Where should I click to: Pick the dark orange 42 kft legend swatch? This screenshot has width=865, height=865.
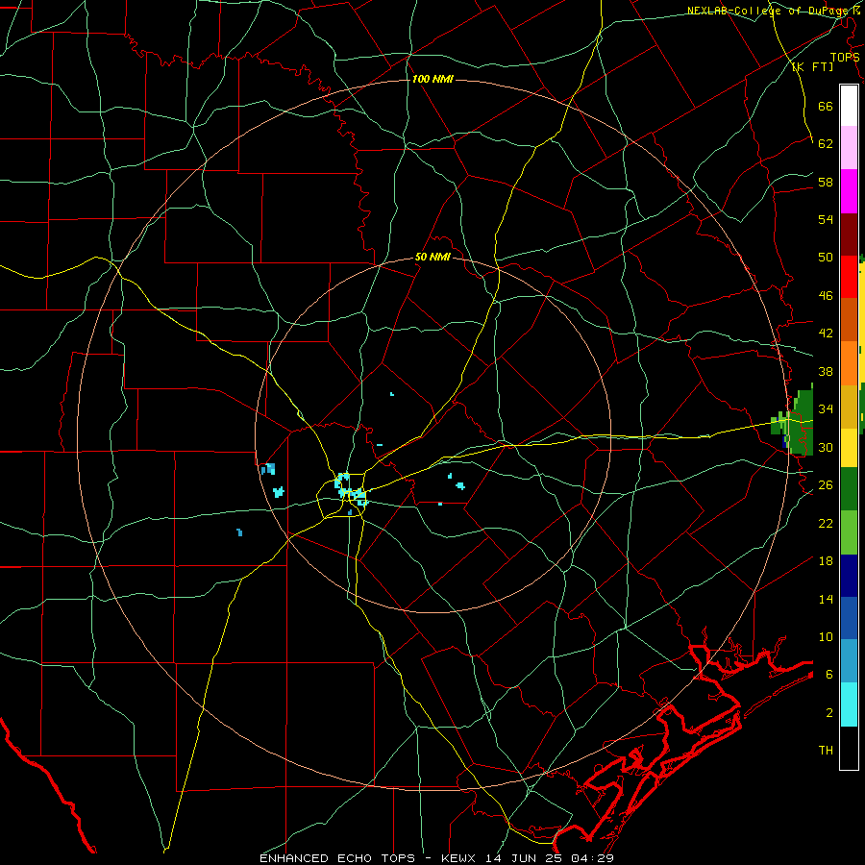click(x=849, y=320)
